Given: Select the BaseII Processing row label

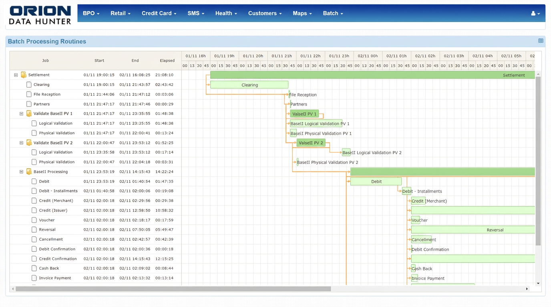Looking at the screenshot, I should pos(50,171).
